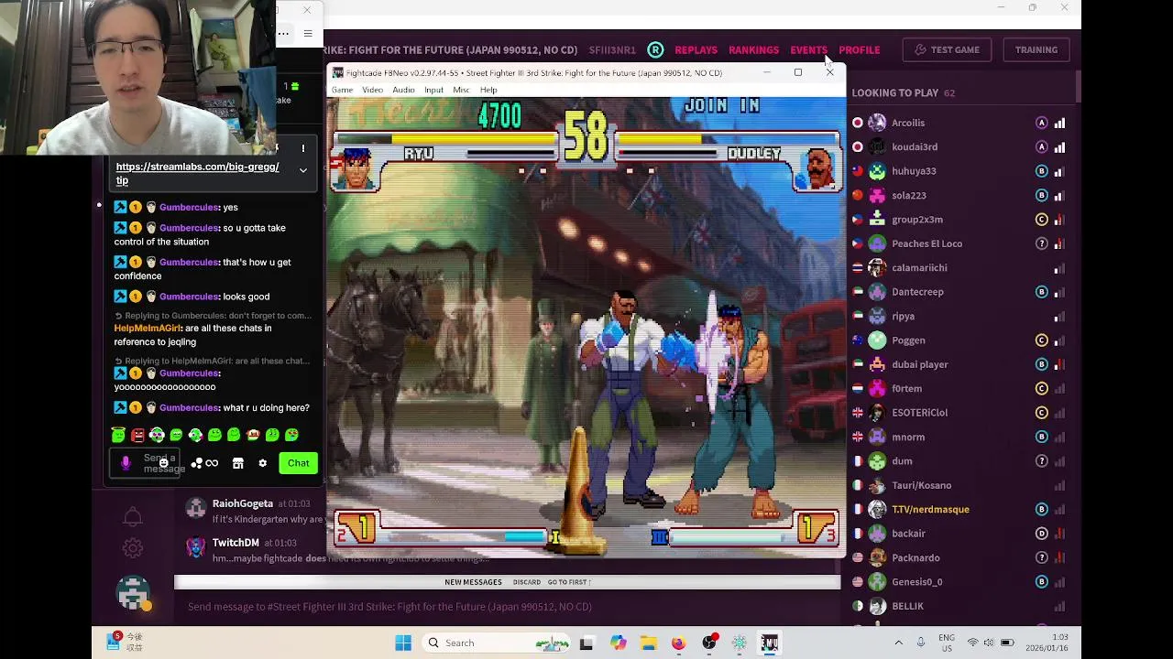Open the Video menu in FBNeo window
The height and width of the screenshot is (659, 1173).
pos(372,90)
